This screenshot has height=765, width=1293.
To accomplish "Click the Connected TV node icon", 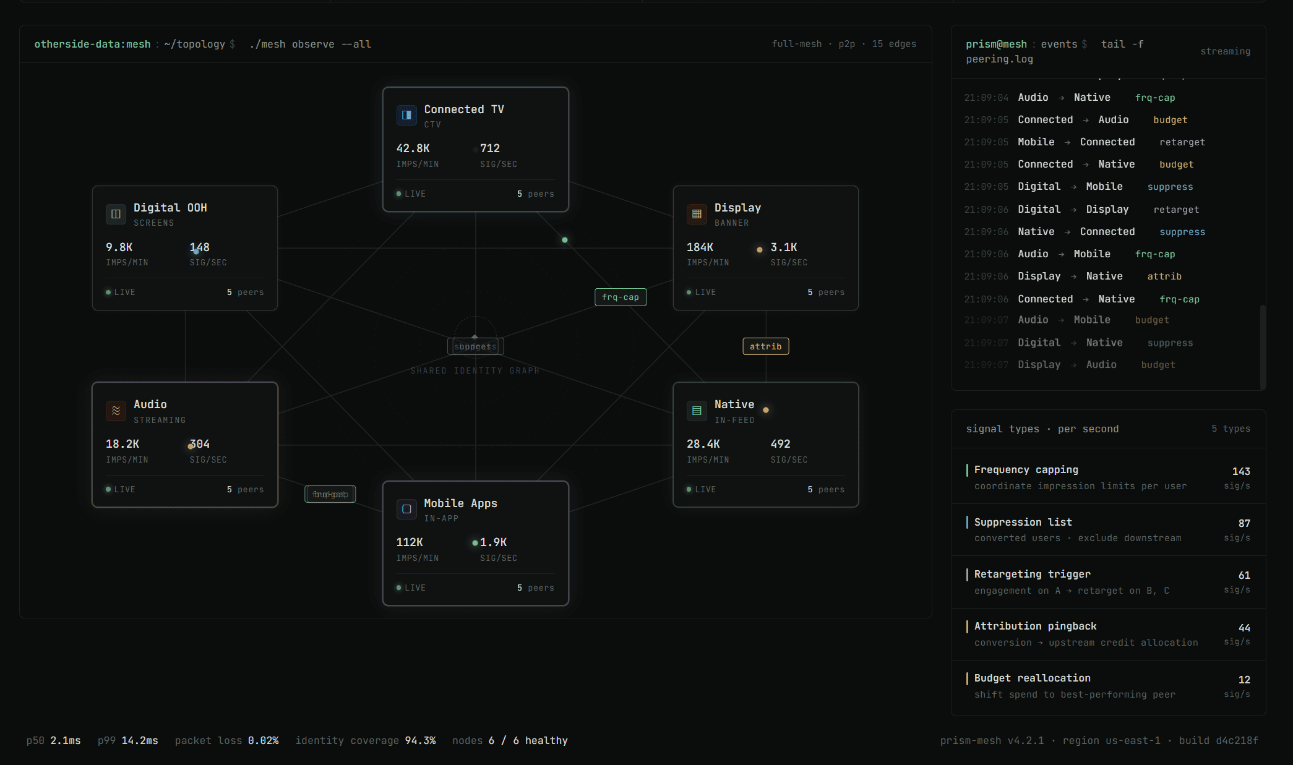I will click(406, 115).
